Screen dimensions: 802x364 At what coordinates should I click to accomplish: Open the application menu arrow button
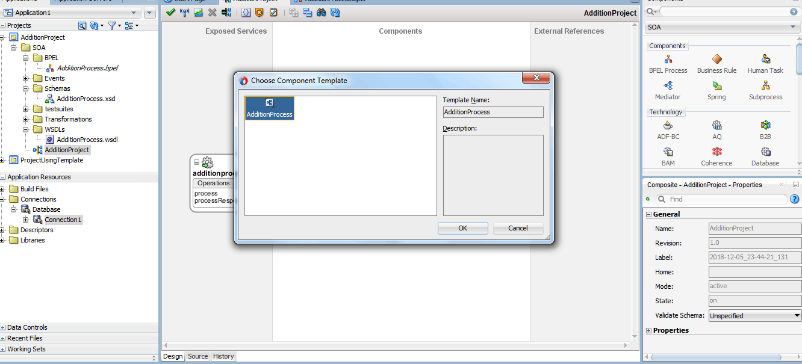coord(150,13)
